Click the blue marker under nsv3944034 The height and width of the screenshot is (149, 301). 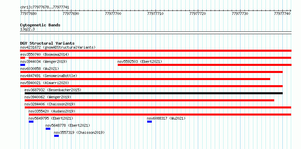(23, 65)
